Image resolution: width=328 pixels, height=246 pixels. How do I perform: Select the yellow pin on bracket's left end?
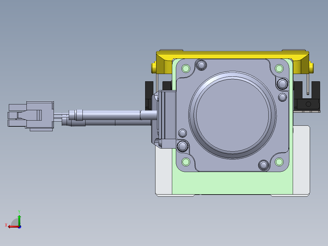tap(154, 67)
